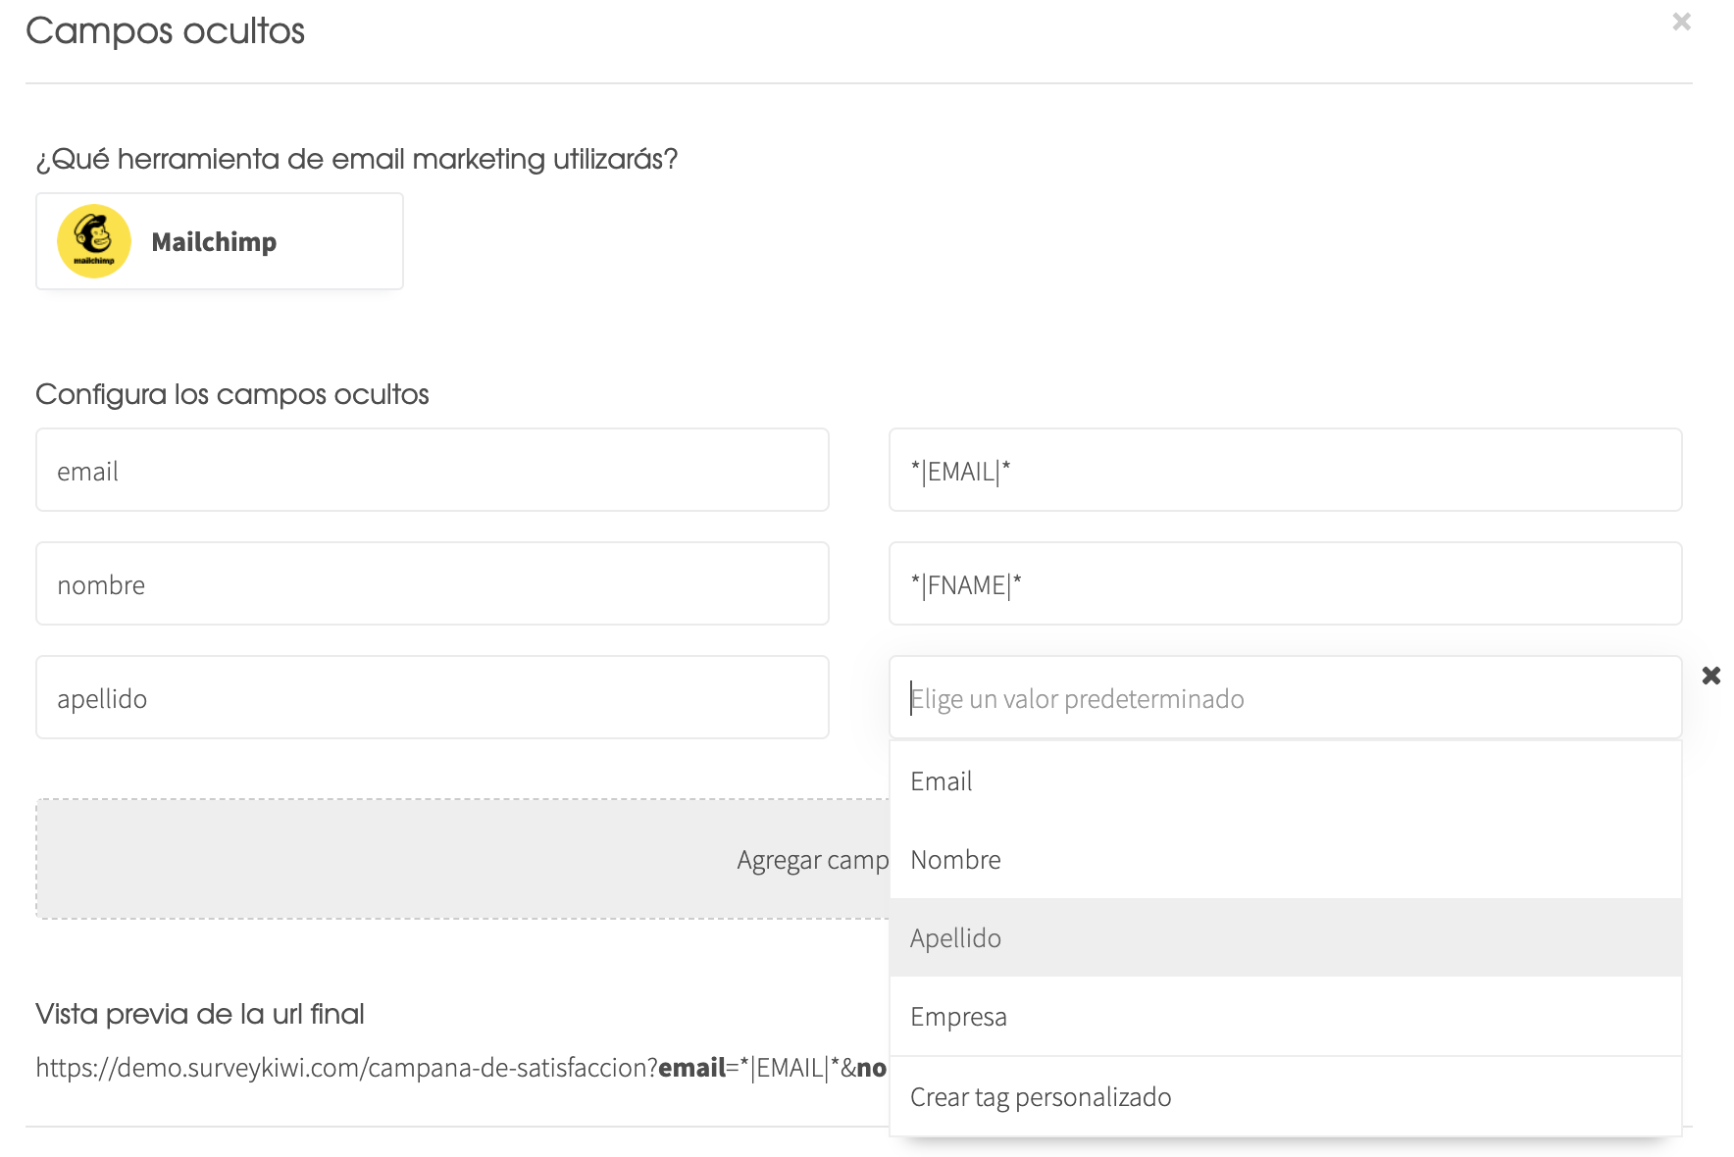Choose Email from the dropdown list
This screenshot has height=1157, width=1734.
coord(1286,781)
